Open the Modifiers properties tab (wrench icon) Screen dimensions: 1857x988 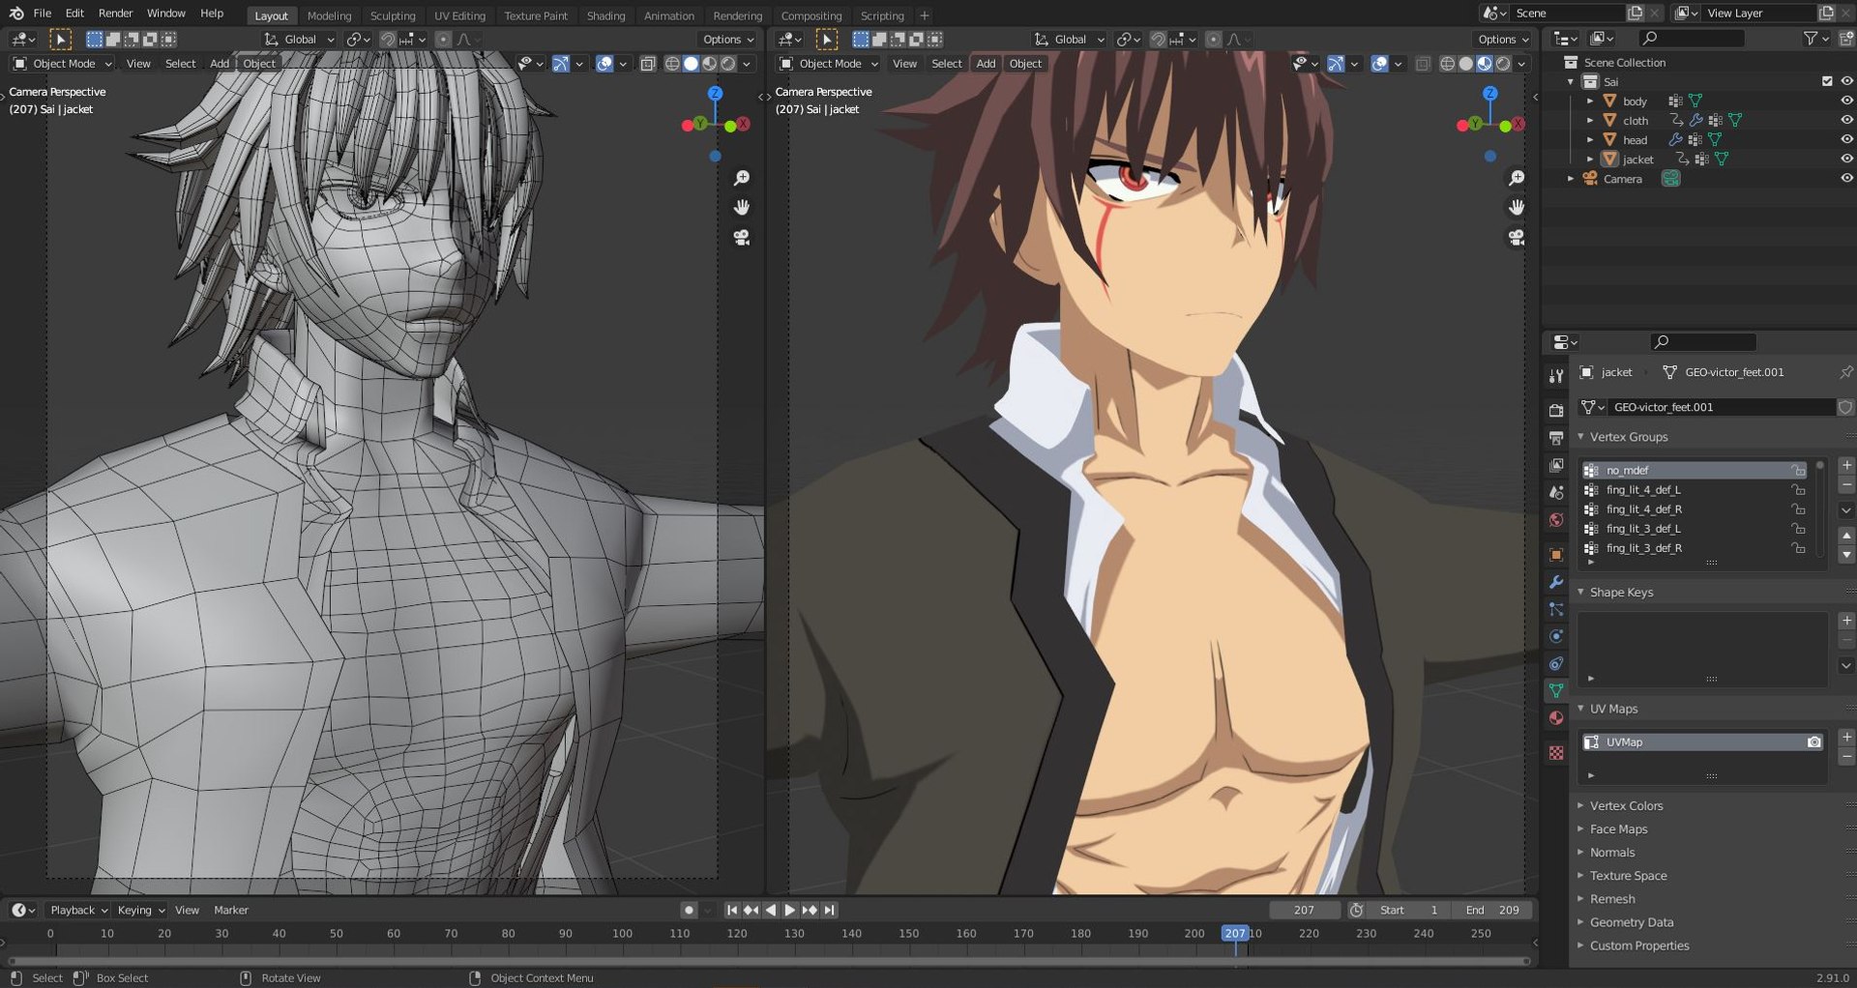(x=1556, y=582)
